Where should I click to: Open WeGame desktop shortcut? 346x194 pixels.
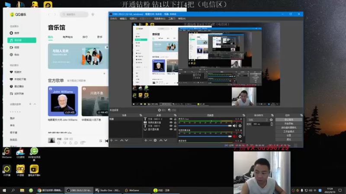point(6,153)
